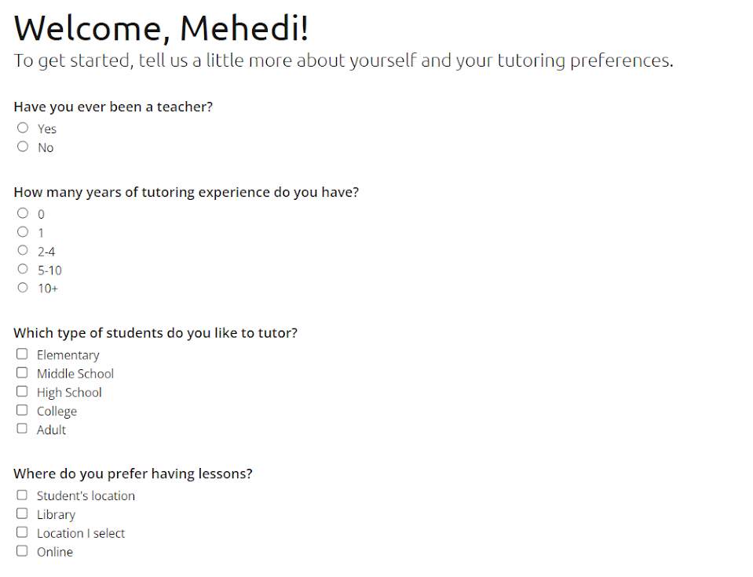Enable "Online" as a lesson location

(x=21, y=550)
